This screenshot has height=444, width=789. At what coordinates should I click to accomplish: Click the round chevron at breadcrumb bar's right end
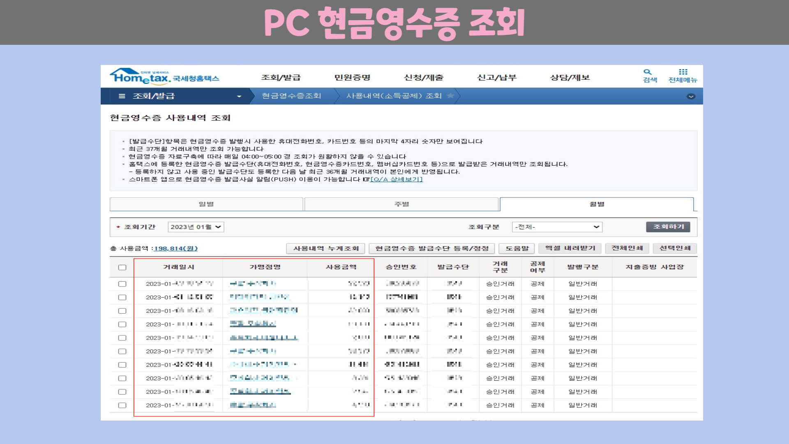click(x=691, y=96)
